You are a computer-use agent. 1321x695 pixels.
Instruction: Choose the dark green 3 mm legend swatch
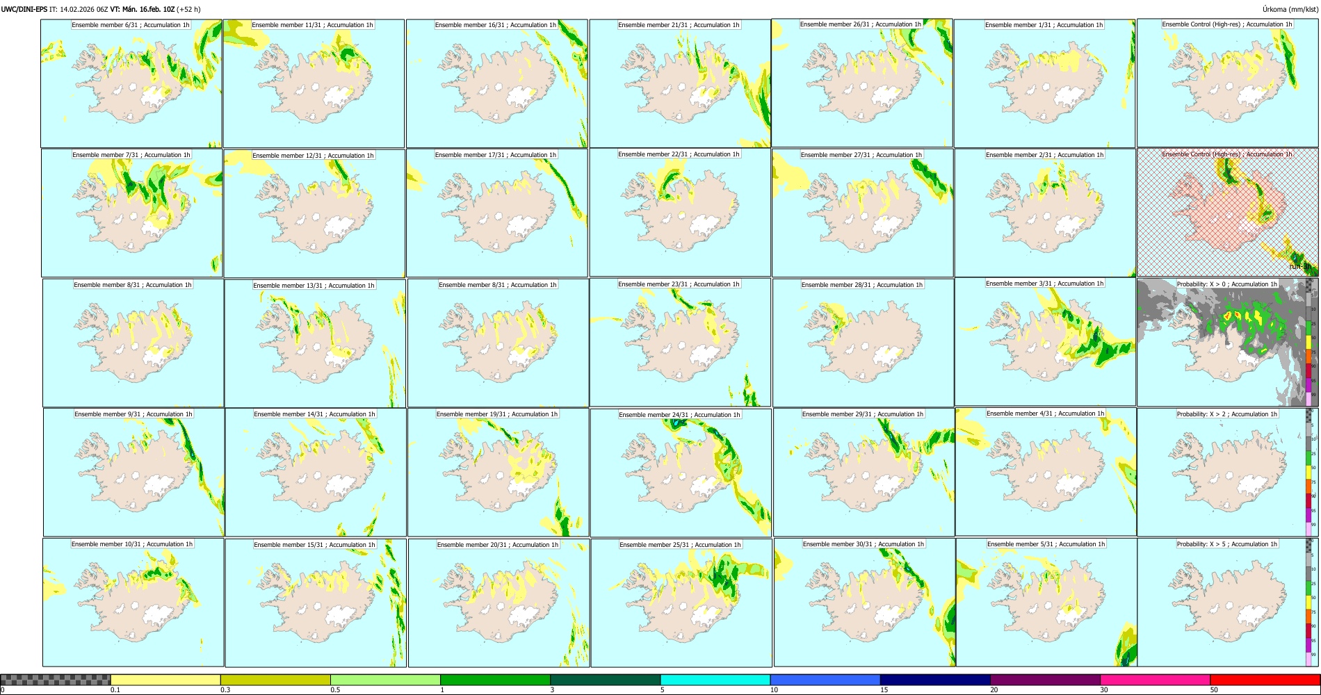pyautogui.click(x=605, y=680)
